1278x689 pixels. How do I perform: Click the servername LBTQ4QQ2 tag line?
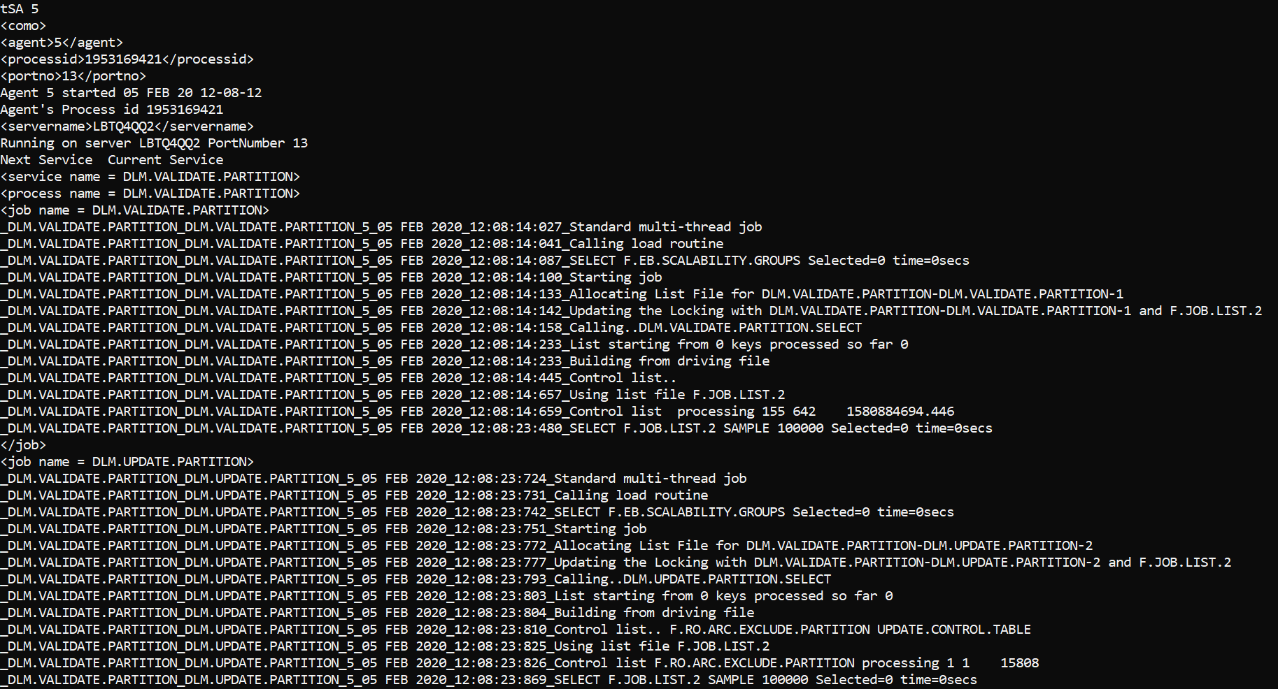point(127,126)
